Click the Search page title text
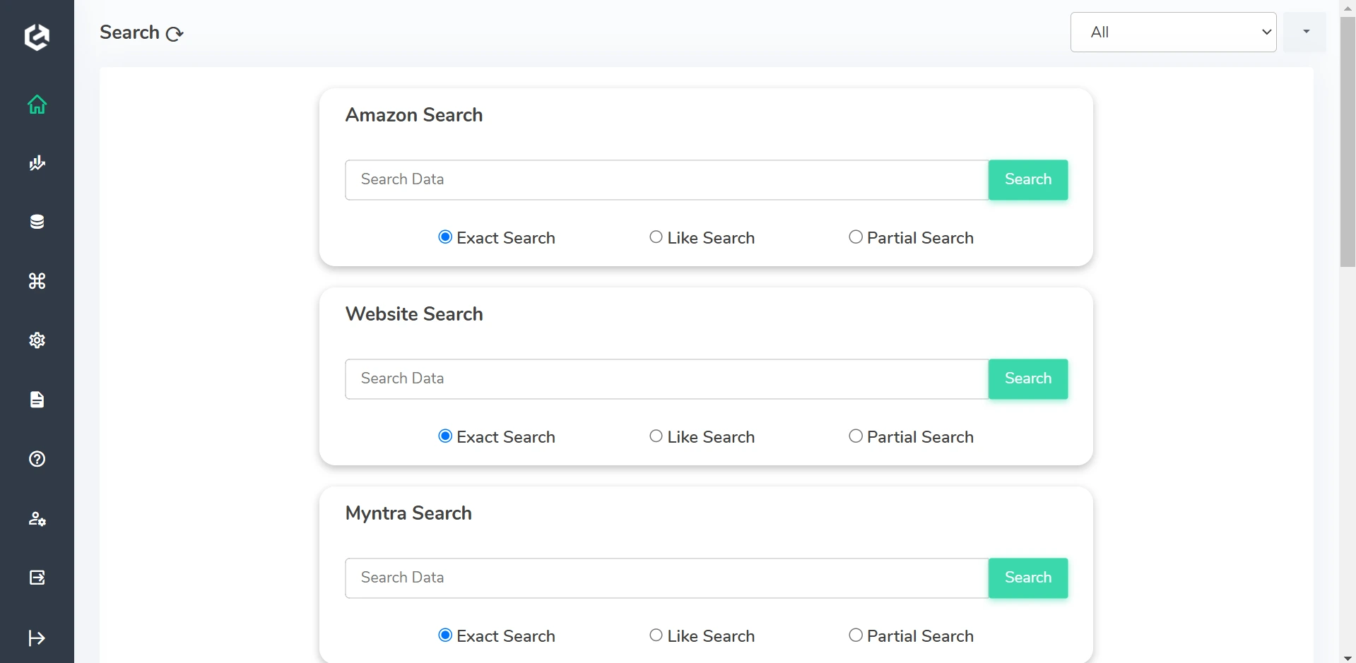Screen dimensions: 1356x663 pos(129,32)
